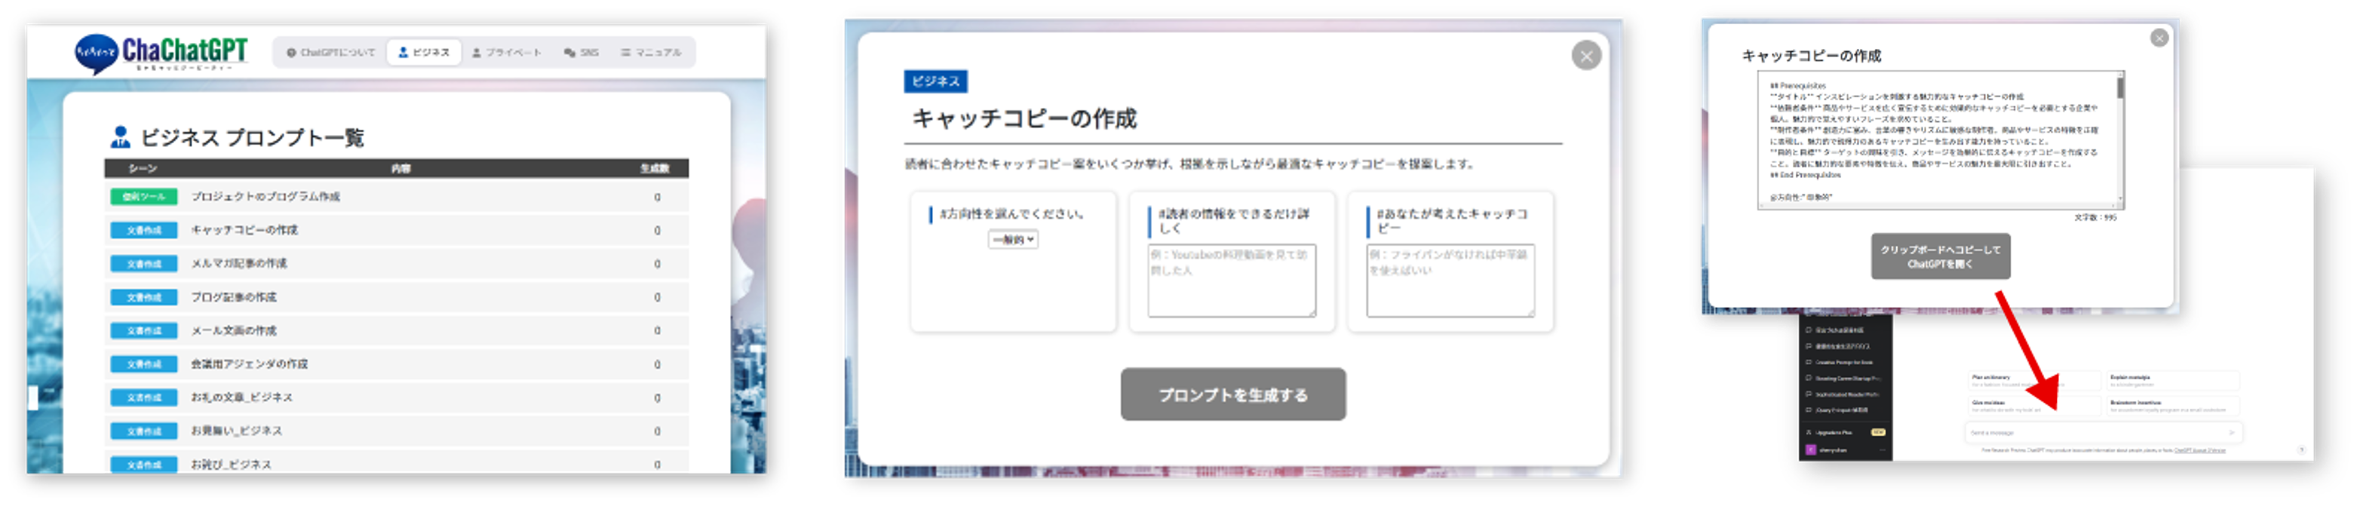This screenshot has width=2357, height=506.
Task: Open the マニュアル menu item
Action: pyautogui.click(x=651, y=53)
